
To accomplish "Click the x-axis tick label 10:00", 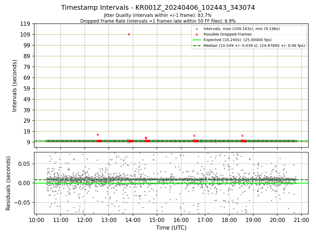I will click(x=37, y=220).
